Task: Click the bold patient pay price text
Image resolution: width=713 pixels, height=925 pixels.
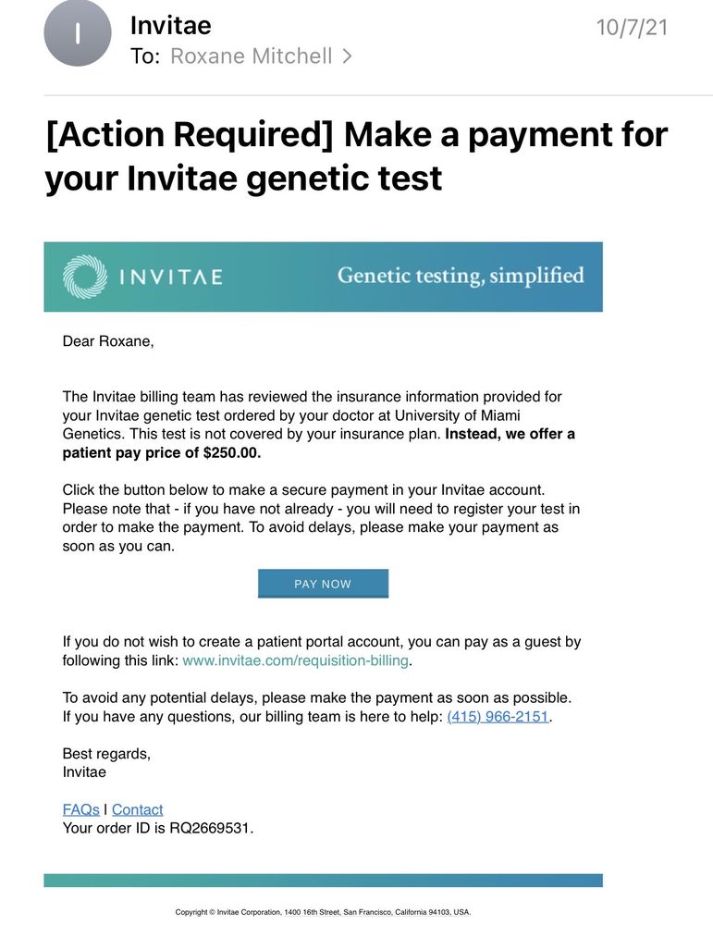Action: pyautogui.click(x=162, y=452)
